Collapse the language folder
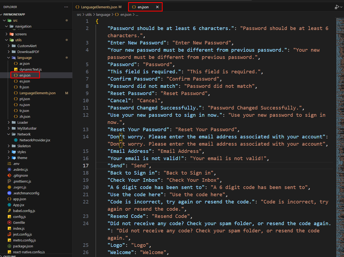This screenshot has width=344, height=257. [24, 58]
